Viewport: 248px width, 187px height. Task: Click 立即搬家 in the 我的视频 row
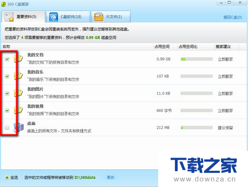(x=225, y=111)
